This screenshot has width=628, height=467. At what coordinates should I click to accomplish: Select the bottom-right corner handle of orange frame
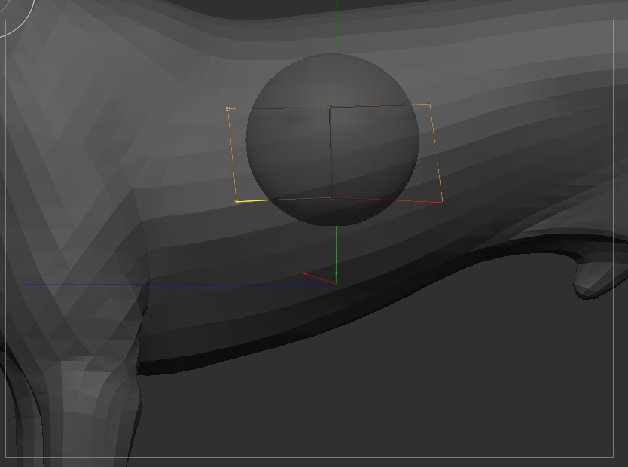tap(442, 202)
